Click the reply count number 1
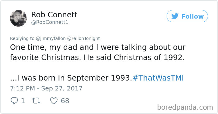This screenshot has height=114, width=218. (23, 101)
